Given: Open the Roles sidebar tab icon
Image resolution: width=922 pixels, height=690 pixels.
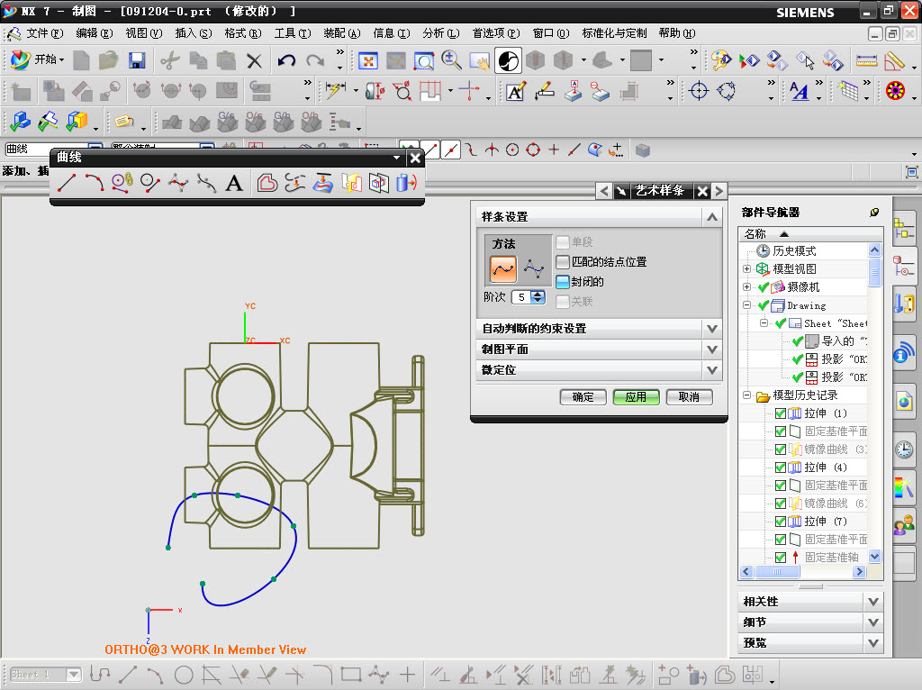Looking at the screenshot, I should (x=903, y=523).
